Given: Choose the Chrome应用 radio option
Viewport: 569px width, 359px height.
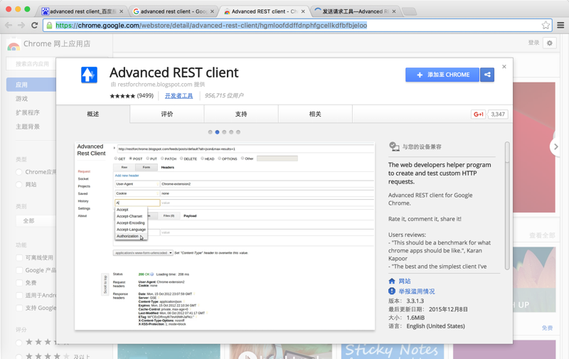Looking at the screenshot, I should tap(19, 172).
